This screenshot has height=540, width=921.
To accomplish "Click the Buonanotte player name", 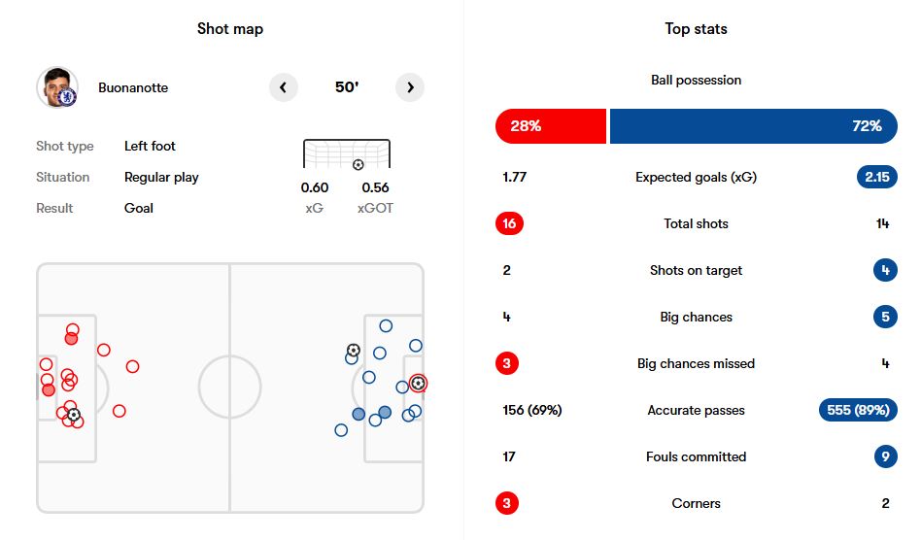I will pos(133,87).
